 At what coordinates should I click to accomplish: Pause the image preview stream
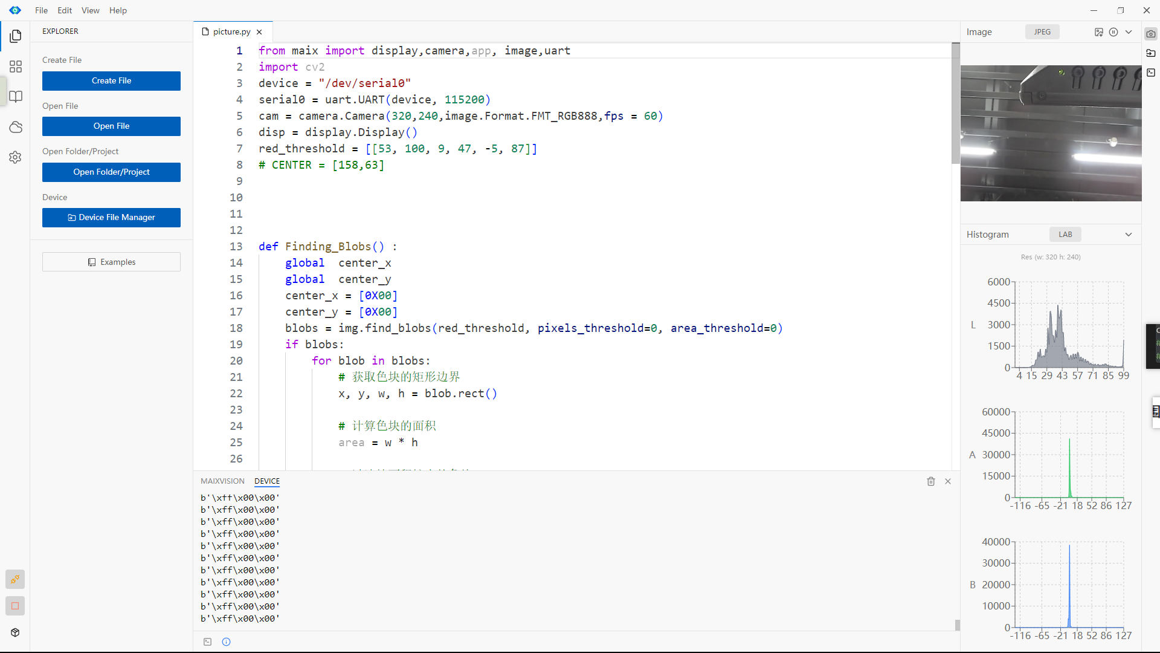tap(1113, 32)
